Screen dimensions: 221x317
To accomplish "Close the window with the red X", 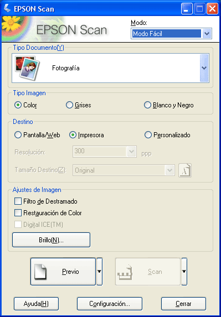I will [x=212, y=9].
